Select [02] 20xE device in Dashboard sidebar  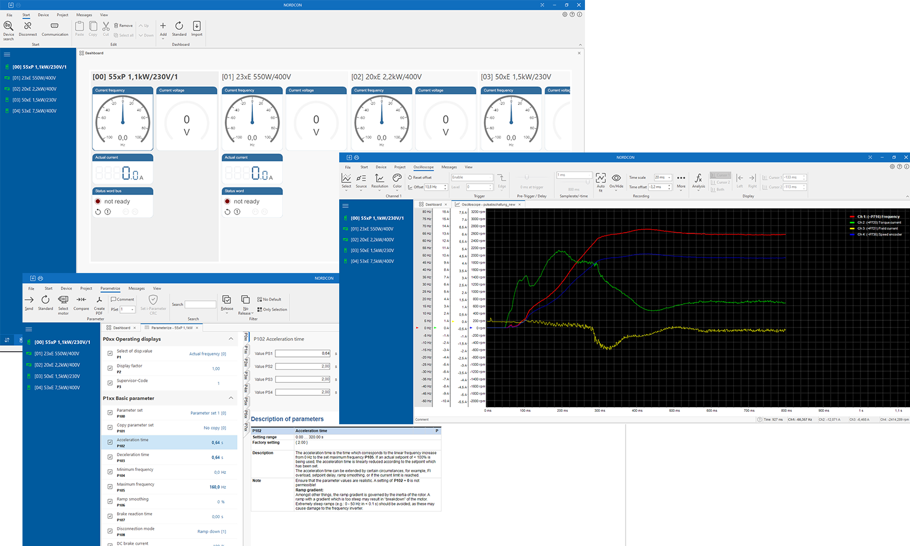point(35,89)
